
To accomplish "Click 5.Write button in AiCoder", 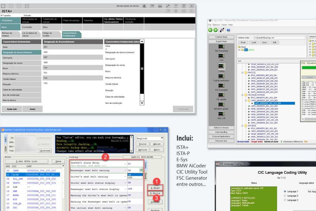I will click(x=155, y=193).
